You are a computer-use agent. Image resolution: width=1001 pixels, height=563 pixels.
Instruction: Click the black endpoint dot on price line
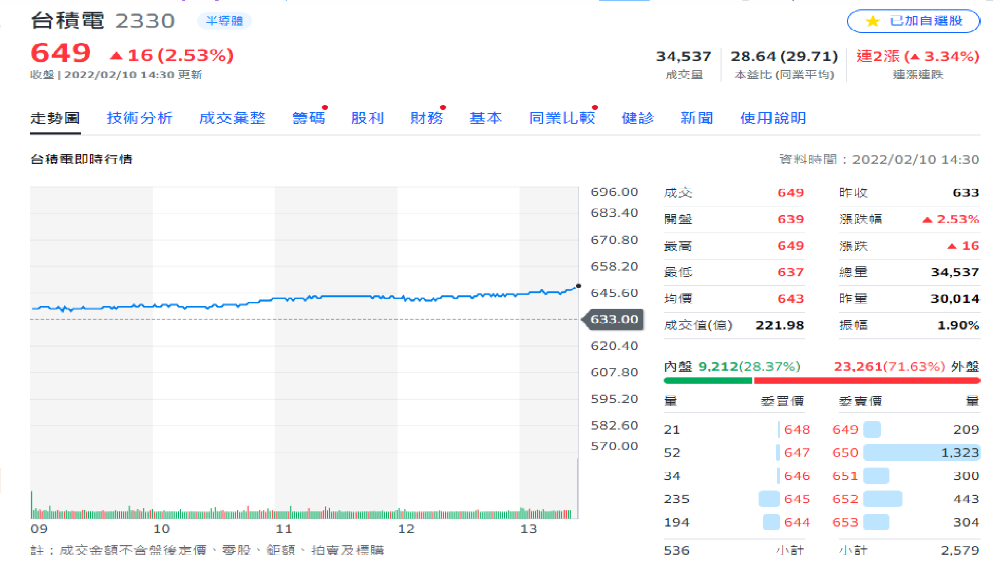click(579, 286)
